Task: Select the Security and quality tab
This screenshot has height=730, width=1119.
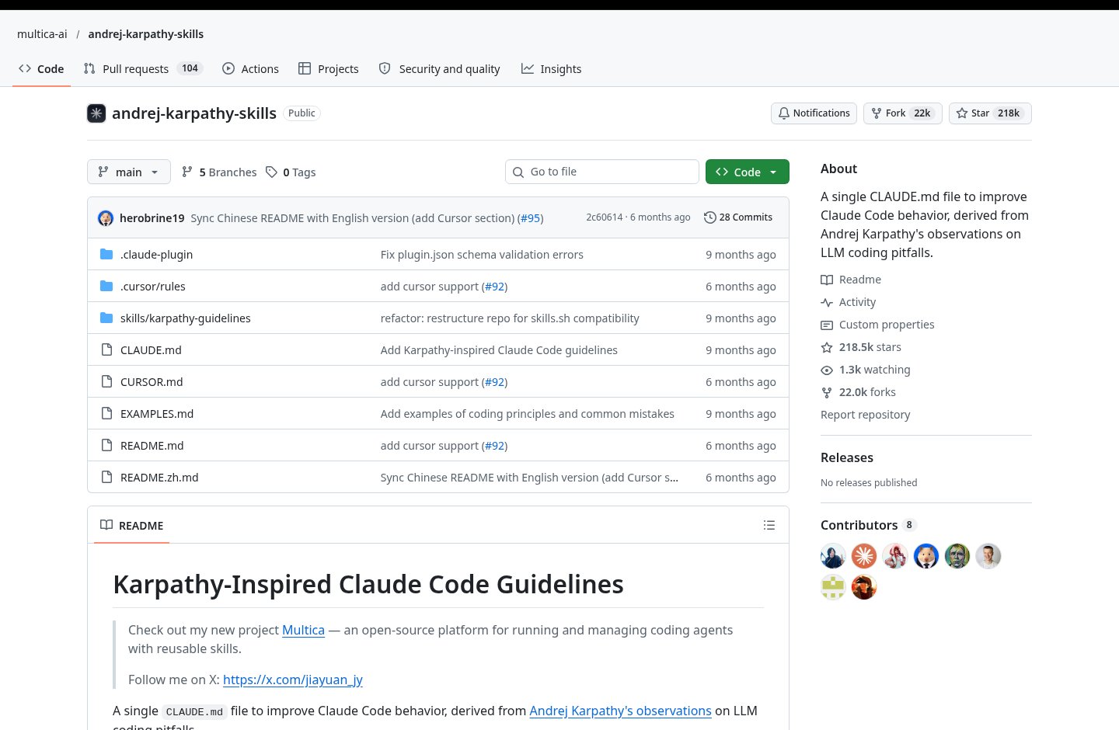Action: pyautogui.click(x=440, y=68)
